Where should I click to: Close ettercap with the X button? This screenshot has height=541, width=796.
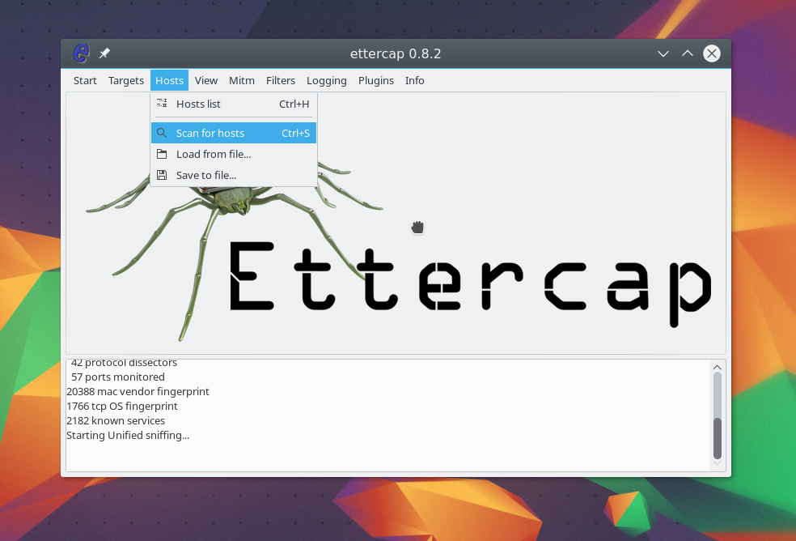pyautogui.click(x=712, y=53)
